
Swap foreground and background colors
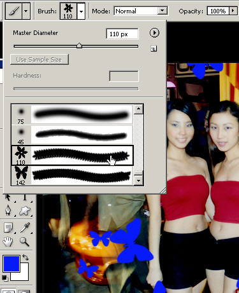pos(25,257)
